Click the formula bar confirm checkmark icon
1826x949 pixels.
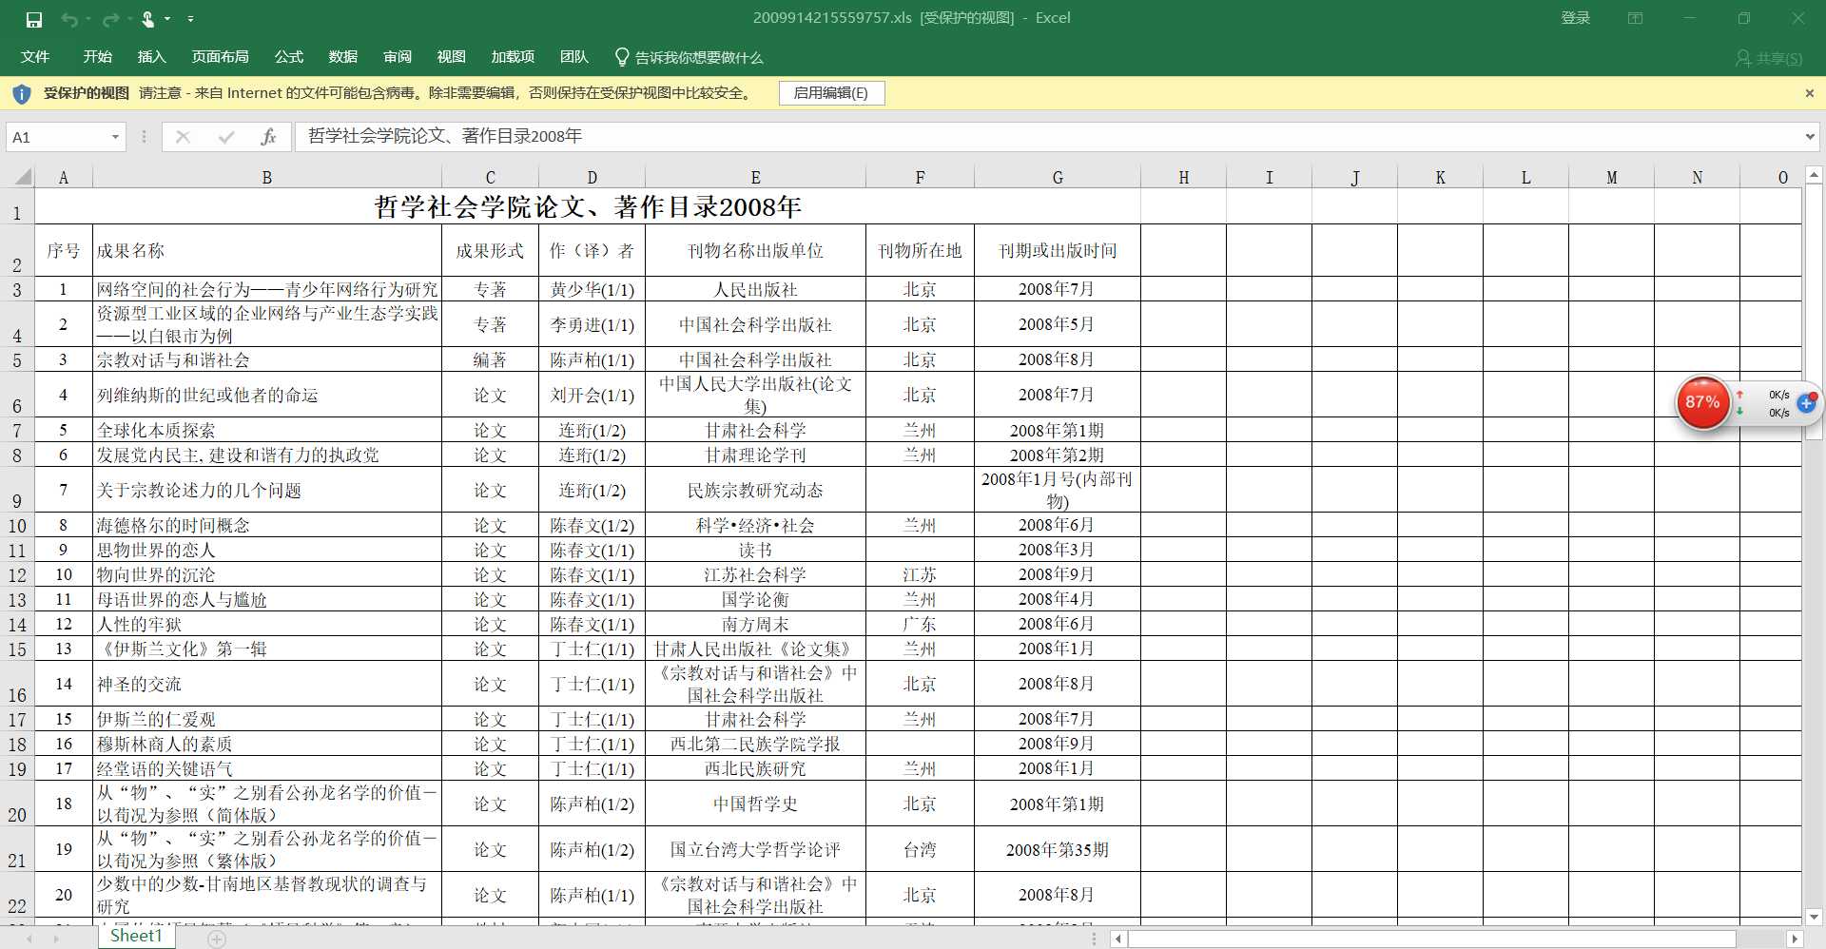tap(226, 137)
